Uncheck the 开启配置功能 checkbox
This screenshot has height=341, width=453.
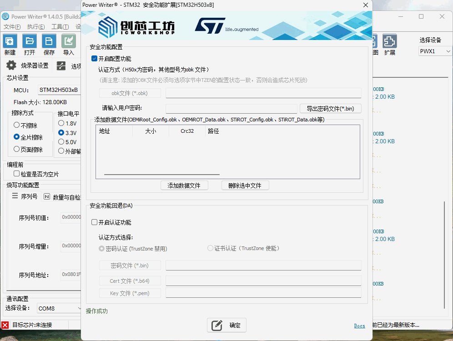click(94, 59)
